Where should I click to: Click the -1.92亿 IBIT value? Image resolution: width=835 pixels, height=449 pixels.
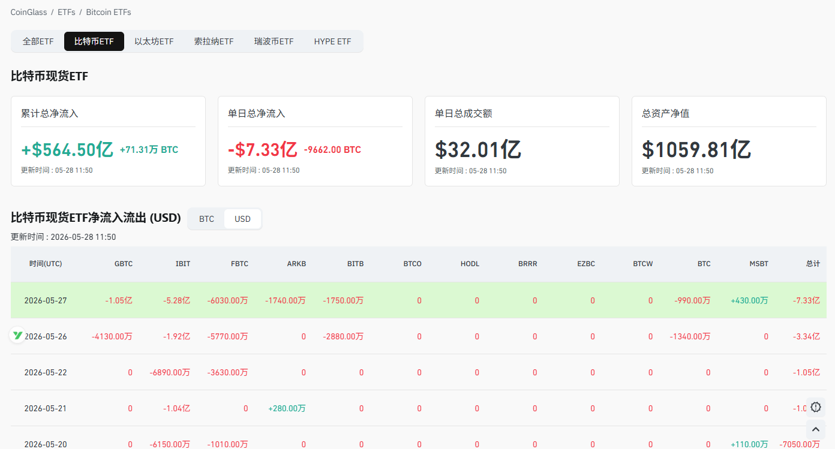pyautogui.click(x=177, y=336)
